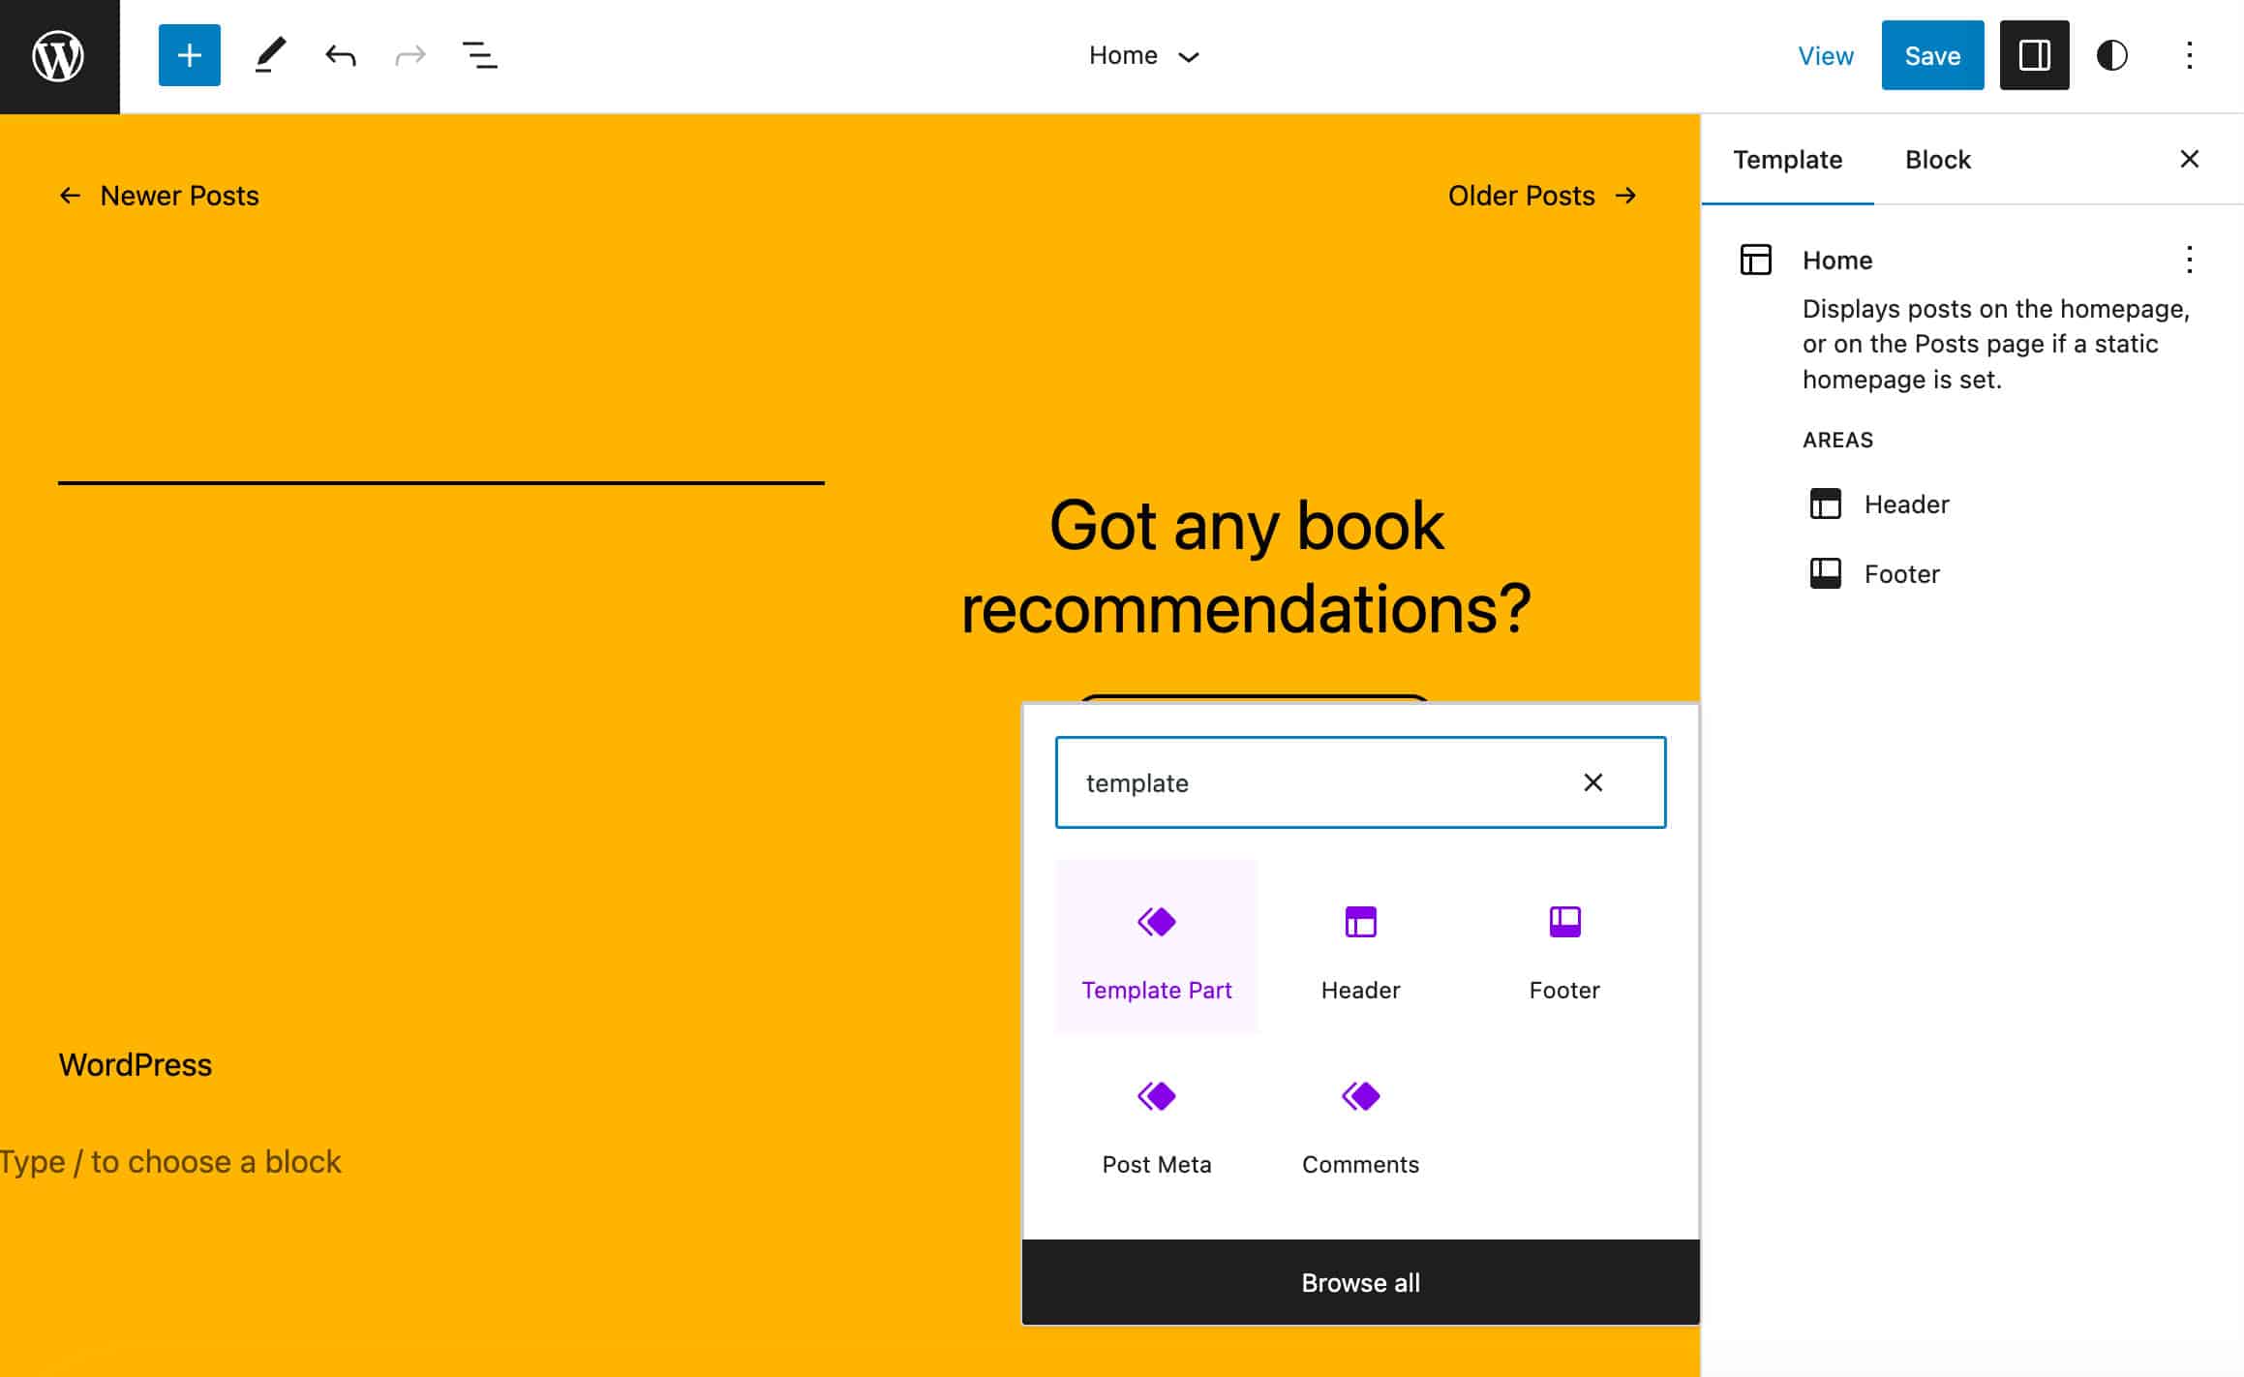Navigate to Older Posts link
The height and width of the screenshot is (1377, 2244).
[1538, 194]
